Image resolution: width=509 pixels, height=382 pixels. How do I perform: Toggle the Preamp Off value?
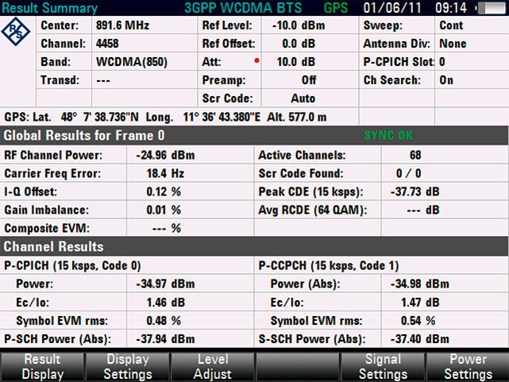[x=310, y=80]
